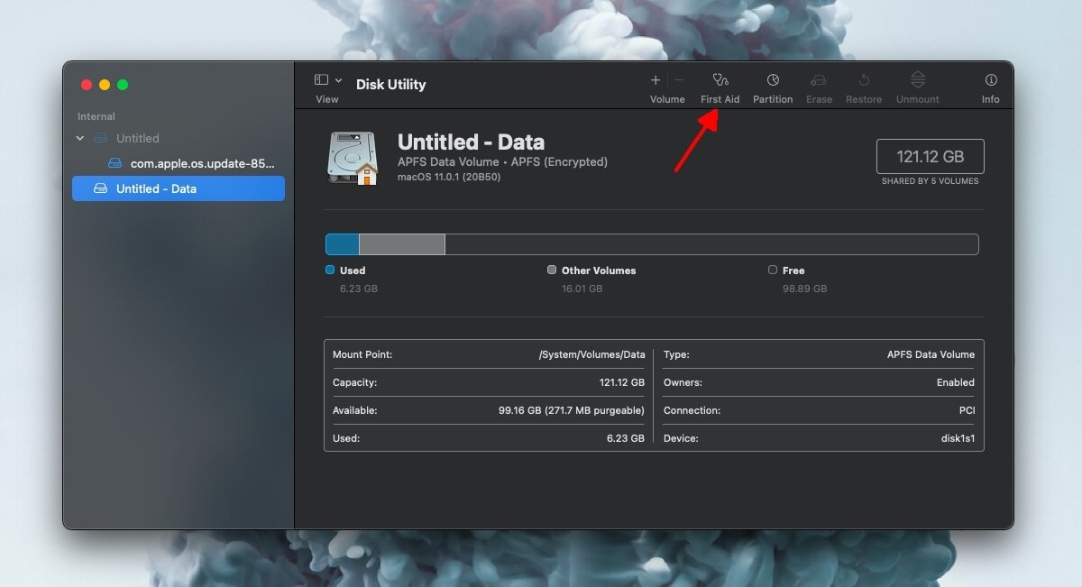Remove volume with minus button
The height and width of the screenshot is (587, 1082).
point(679,80)
